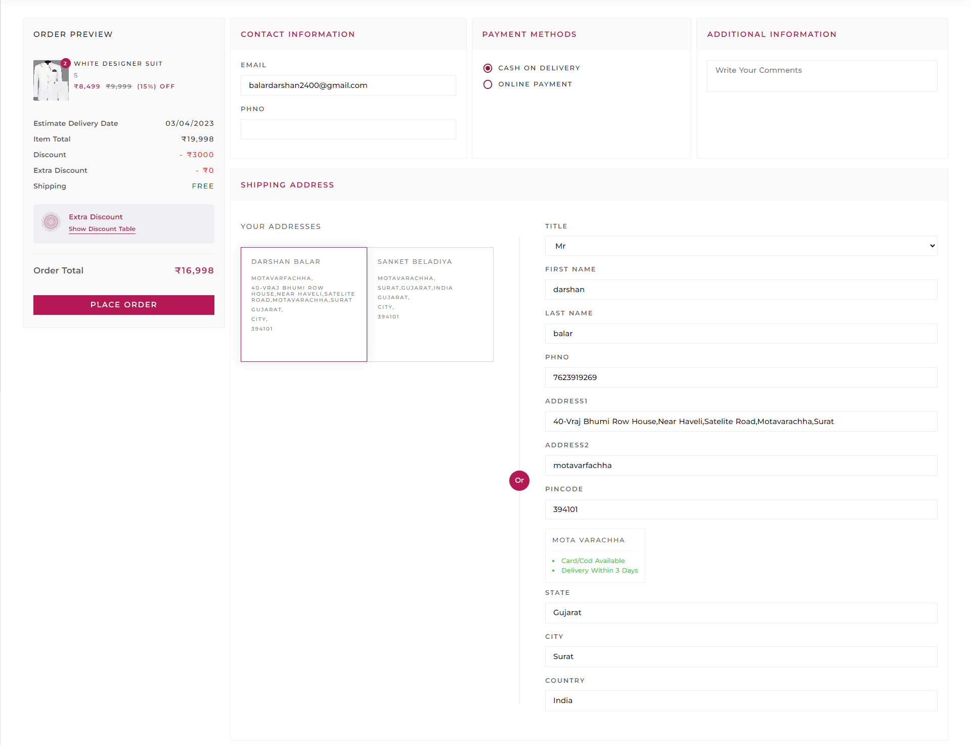Click the MOTA VARACHHA pincode area label

(589, 540)
